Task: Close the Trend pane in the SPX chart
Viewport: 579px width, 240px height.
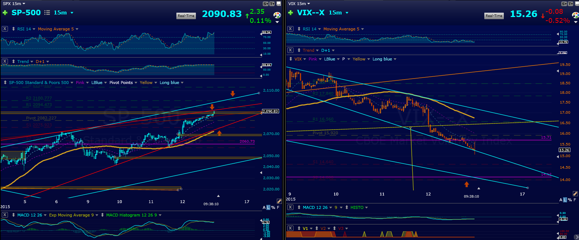Action: click(x=5, y=62)
